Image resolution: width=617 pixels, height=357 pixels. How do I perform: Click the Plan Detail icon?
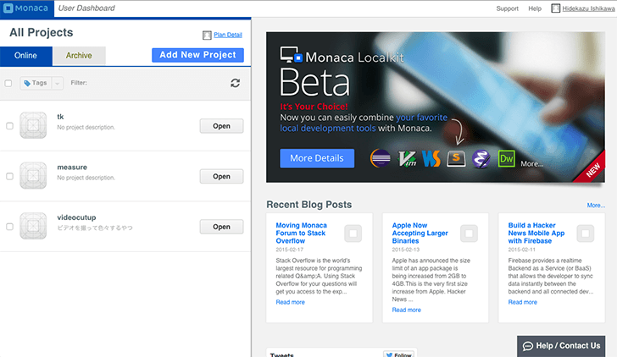[207, 36]
